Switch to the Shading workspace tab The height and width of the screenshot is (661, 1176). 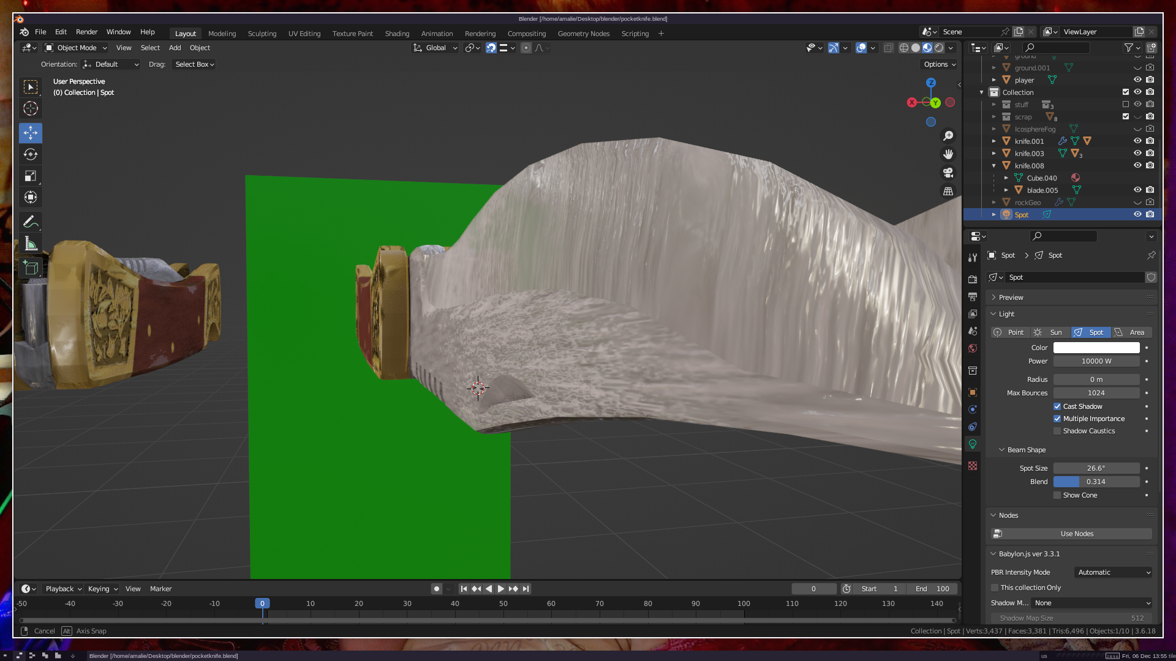[397, 34]
